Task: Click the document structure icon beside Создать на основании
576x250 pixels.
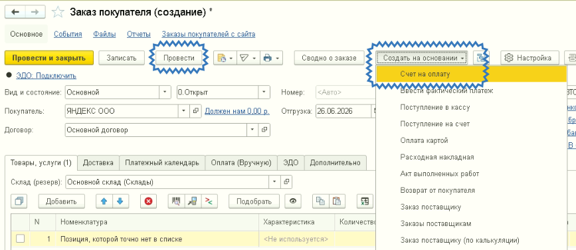Action: click(481, 58)
